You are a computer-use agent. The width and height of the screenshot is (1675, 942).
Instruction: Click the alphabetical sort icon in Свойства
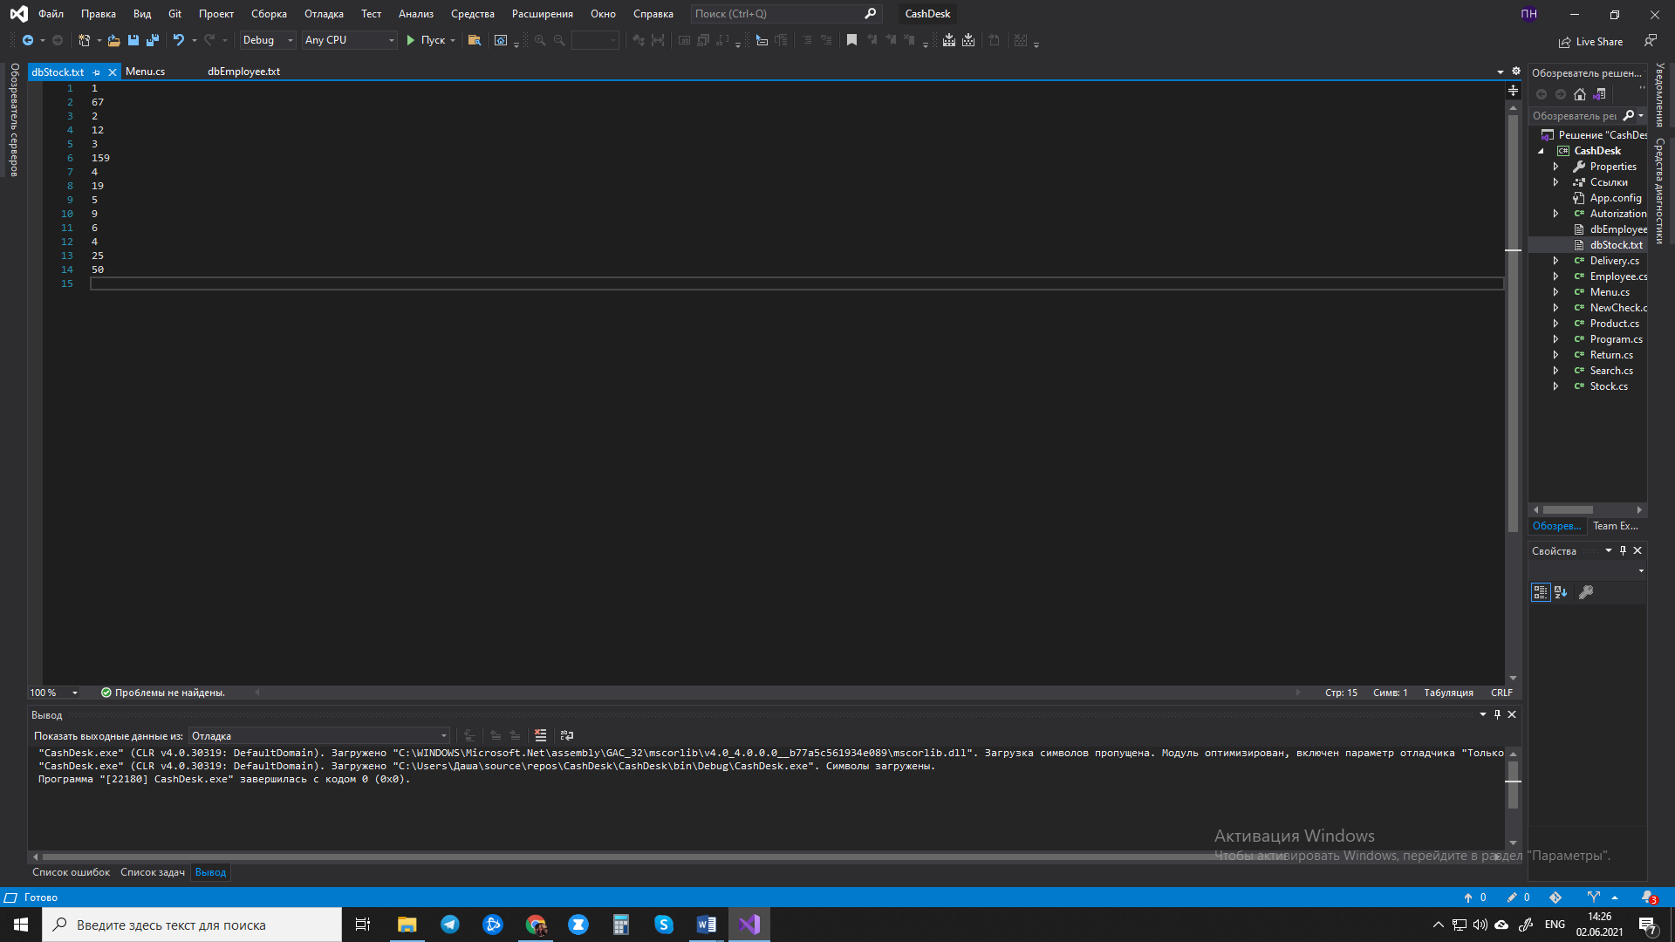click(1561, 592)
